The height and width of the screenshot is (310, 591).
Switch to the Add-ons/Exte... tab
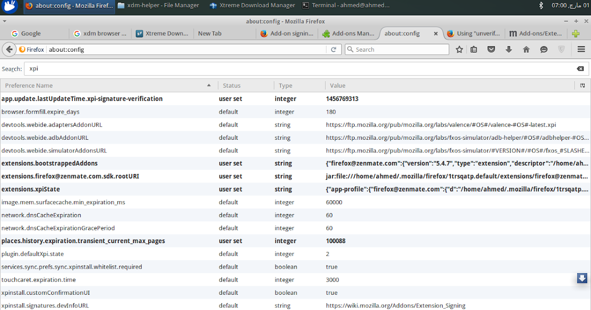point(535,33)
